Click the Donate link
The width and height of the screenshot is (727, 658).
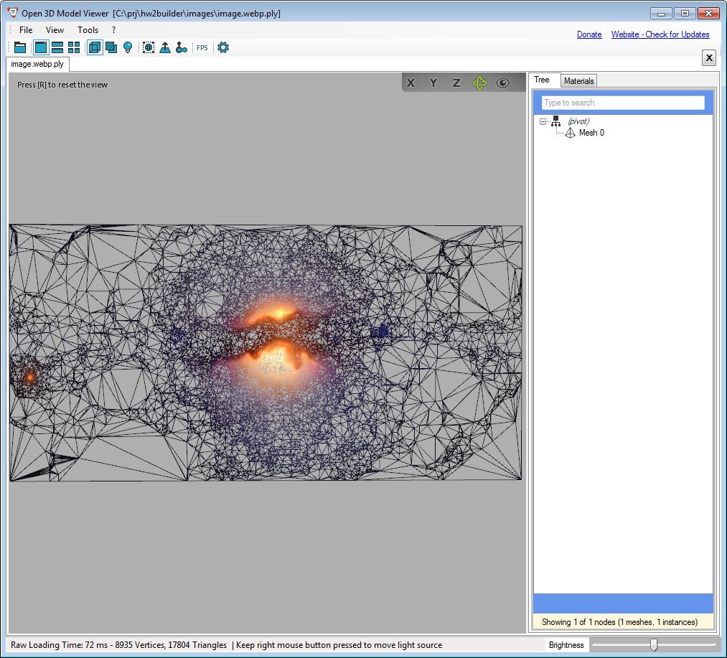[589, 34]
